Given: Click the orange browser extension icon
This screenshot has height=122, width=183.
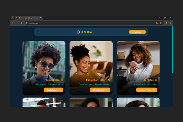Looking at the screenshot, I should [x=167, y=23].
